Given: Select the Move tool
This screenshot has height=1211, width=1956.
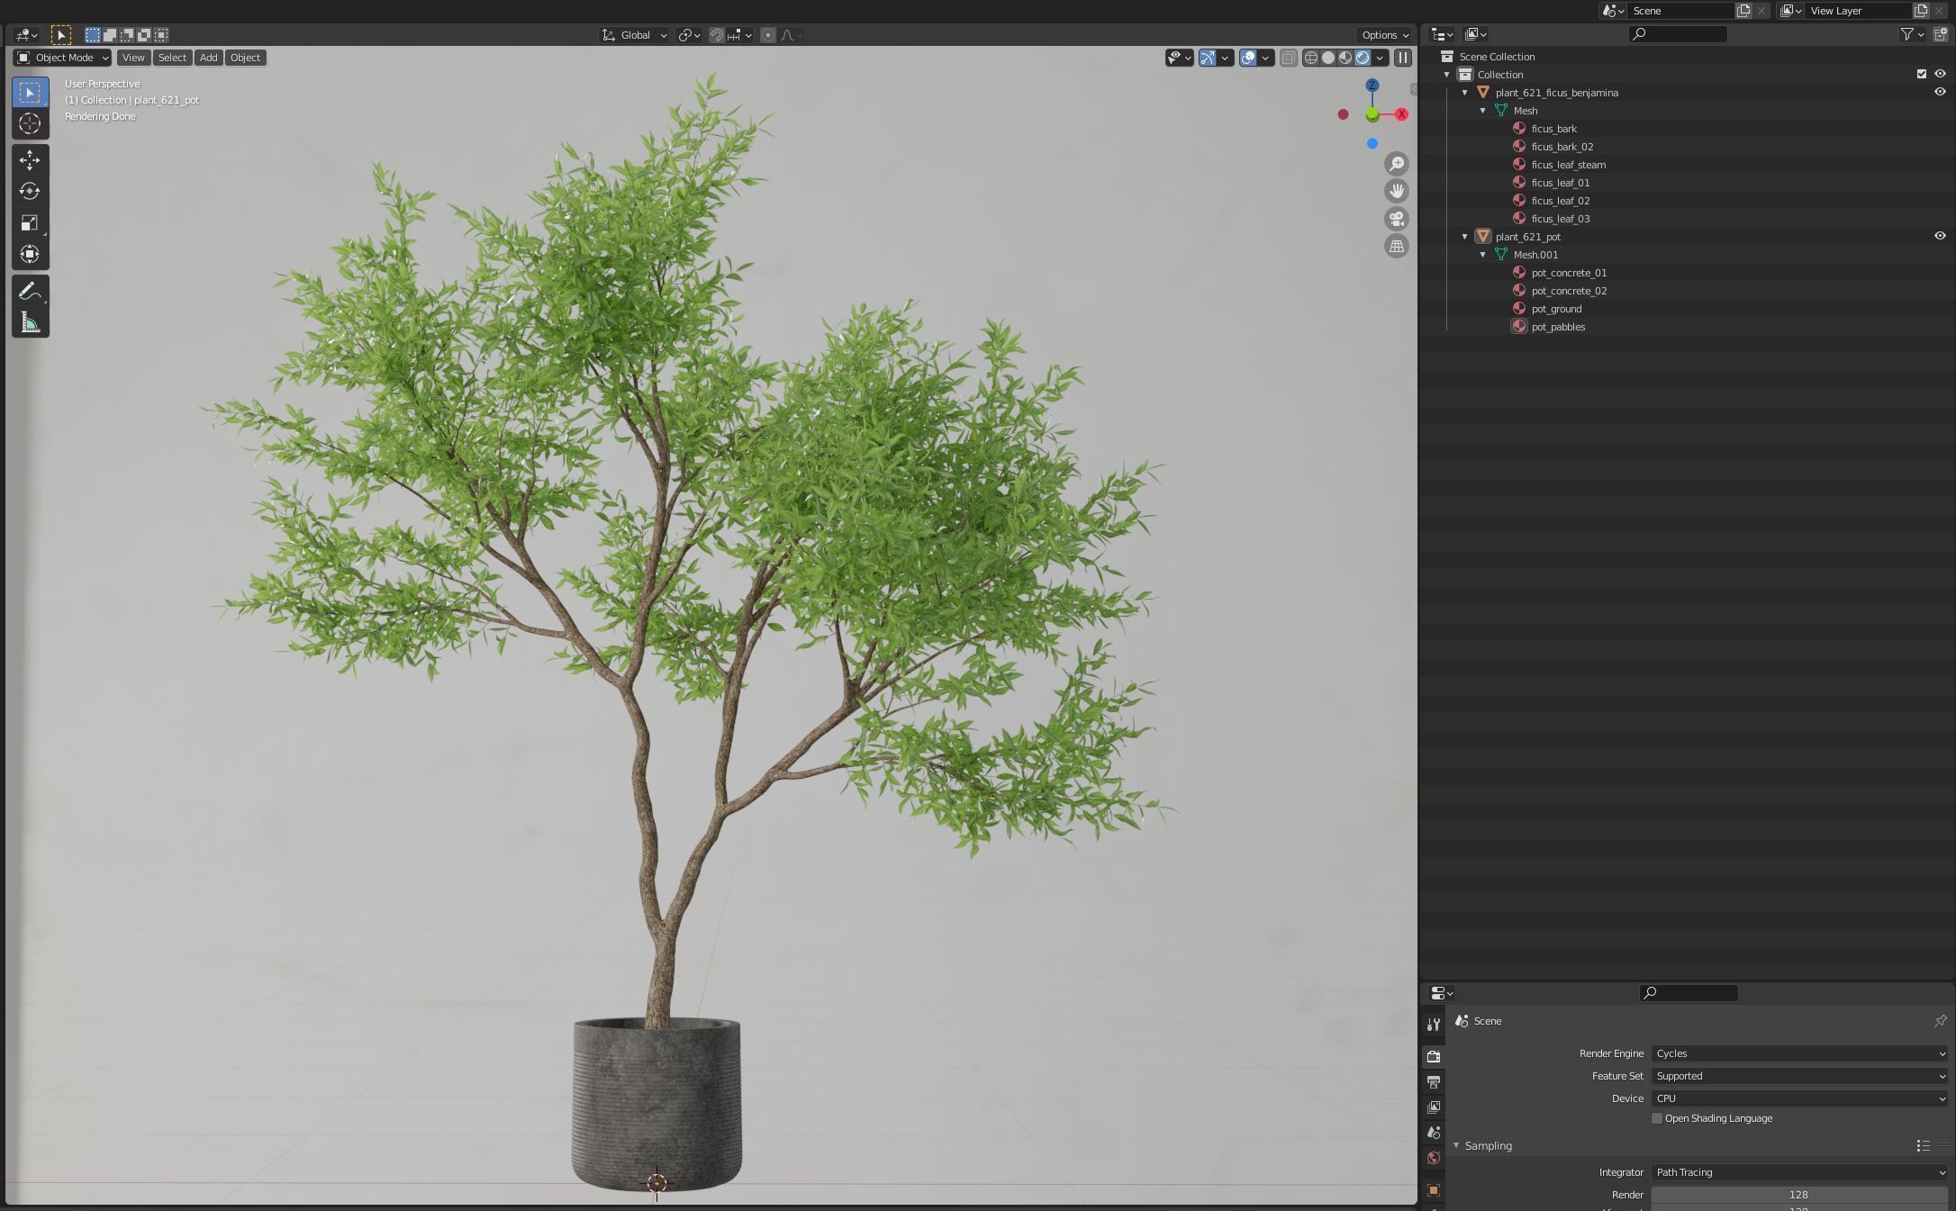Looking at the screenshot, I should pyautogui.click(x=30, y=160).
